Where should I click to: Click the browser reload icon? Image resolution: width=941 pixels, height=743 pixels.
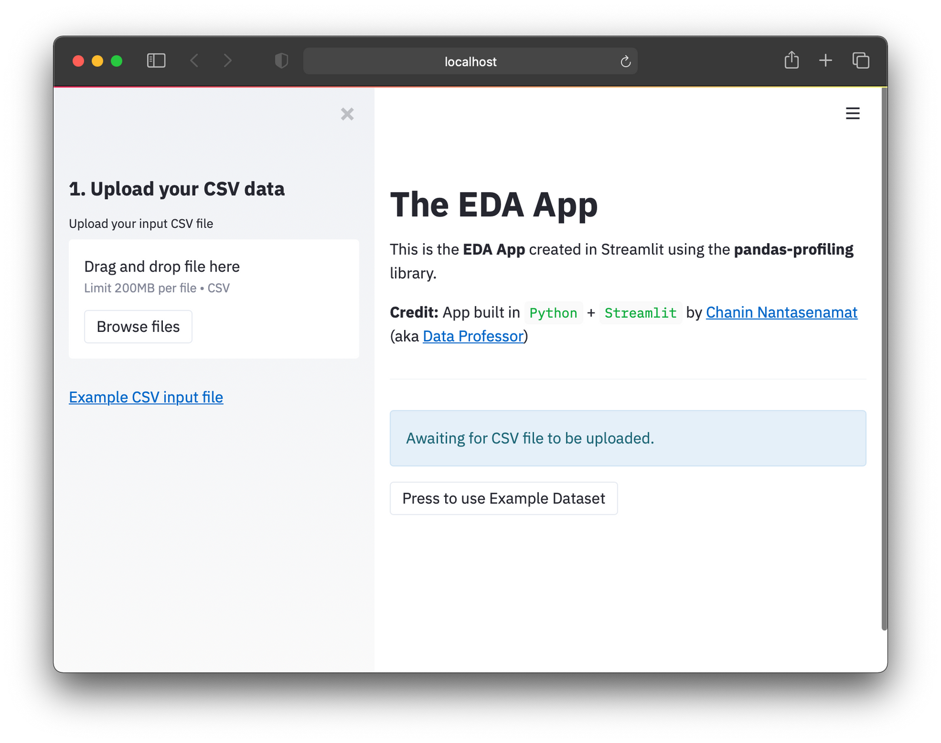[625, 60]
